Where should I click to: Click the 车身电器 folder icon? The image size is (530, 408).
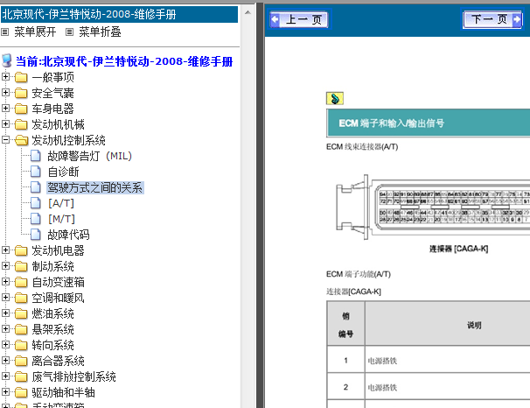[21, 109]
